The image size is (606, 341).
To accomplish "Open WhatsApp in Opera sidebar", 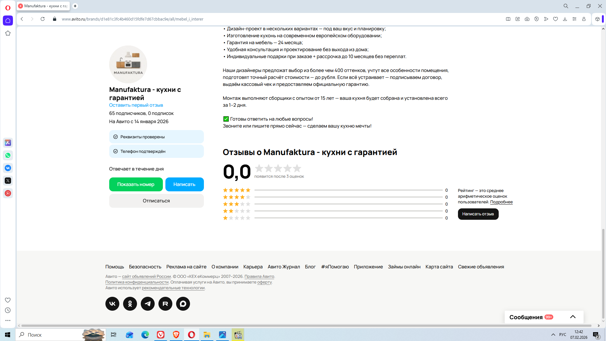I will coord(8,155).
